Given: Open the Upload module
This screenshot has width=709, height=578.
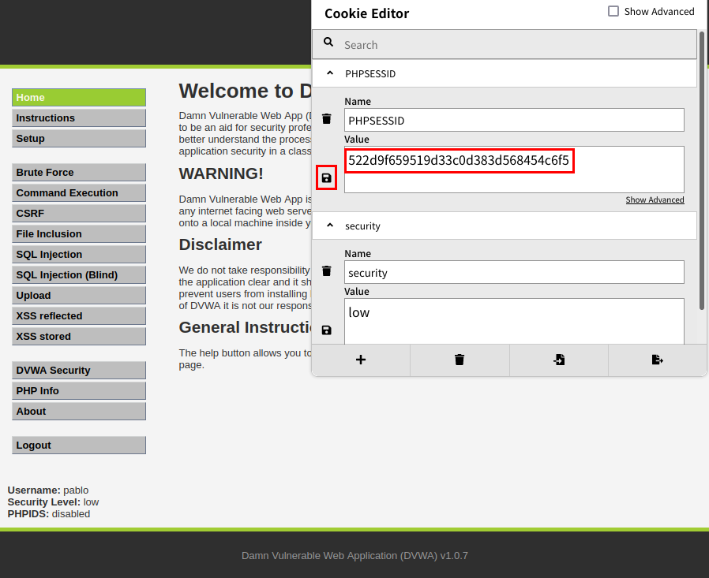Looking at the screenshot, I should [x=79, y=296].
